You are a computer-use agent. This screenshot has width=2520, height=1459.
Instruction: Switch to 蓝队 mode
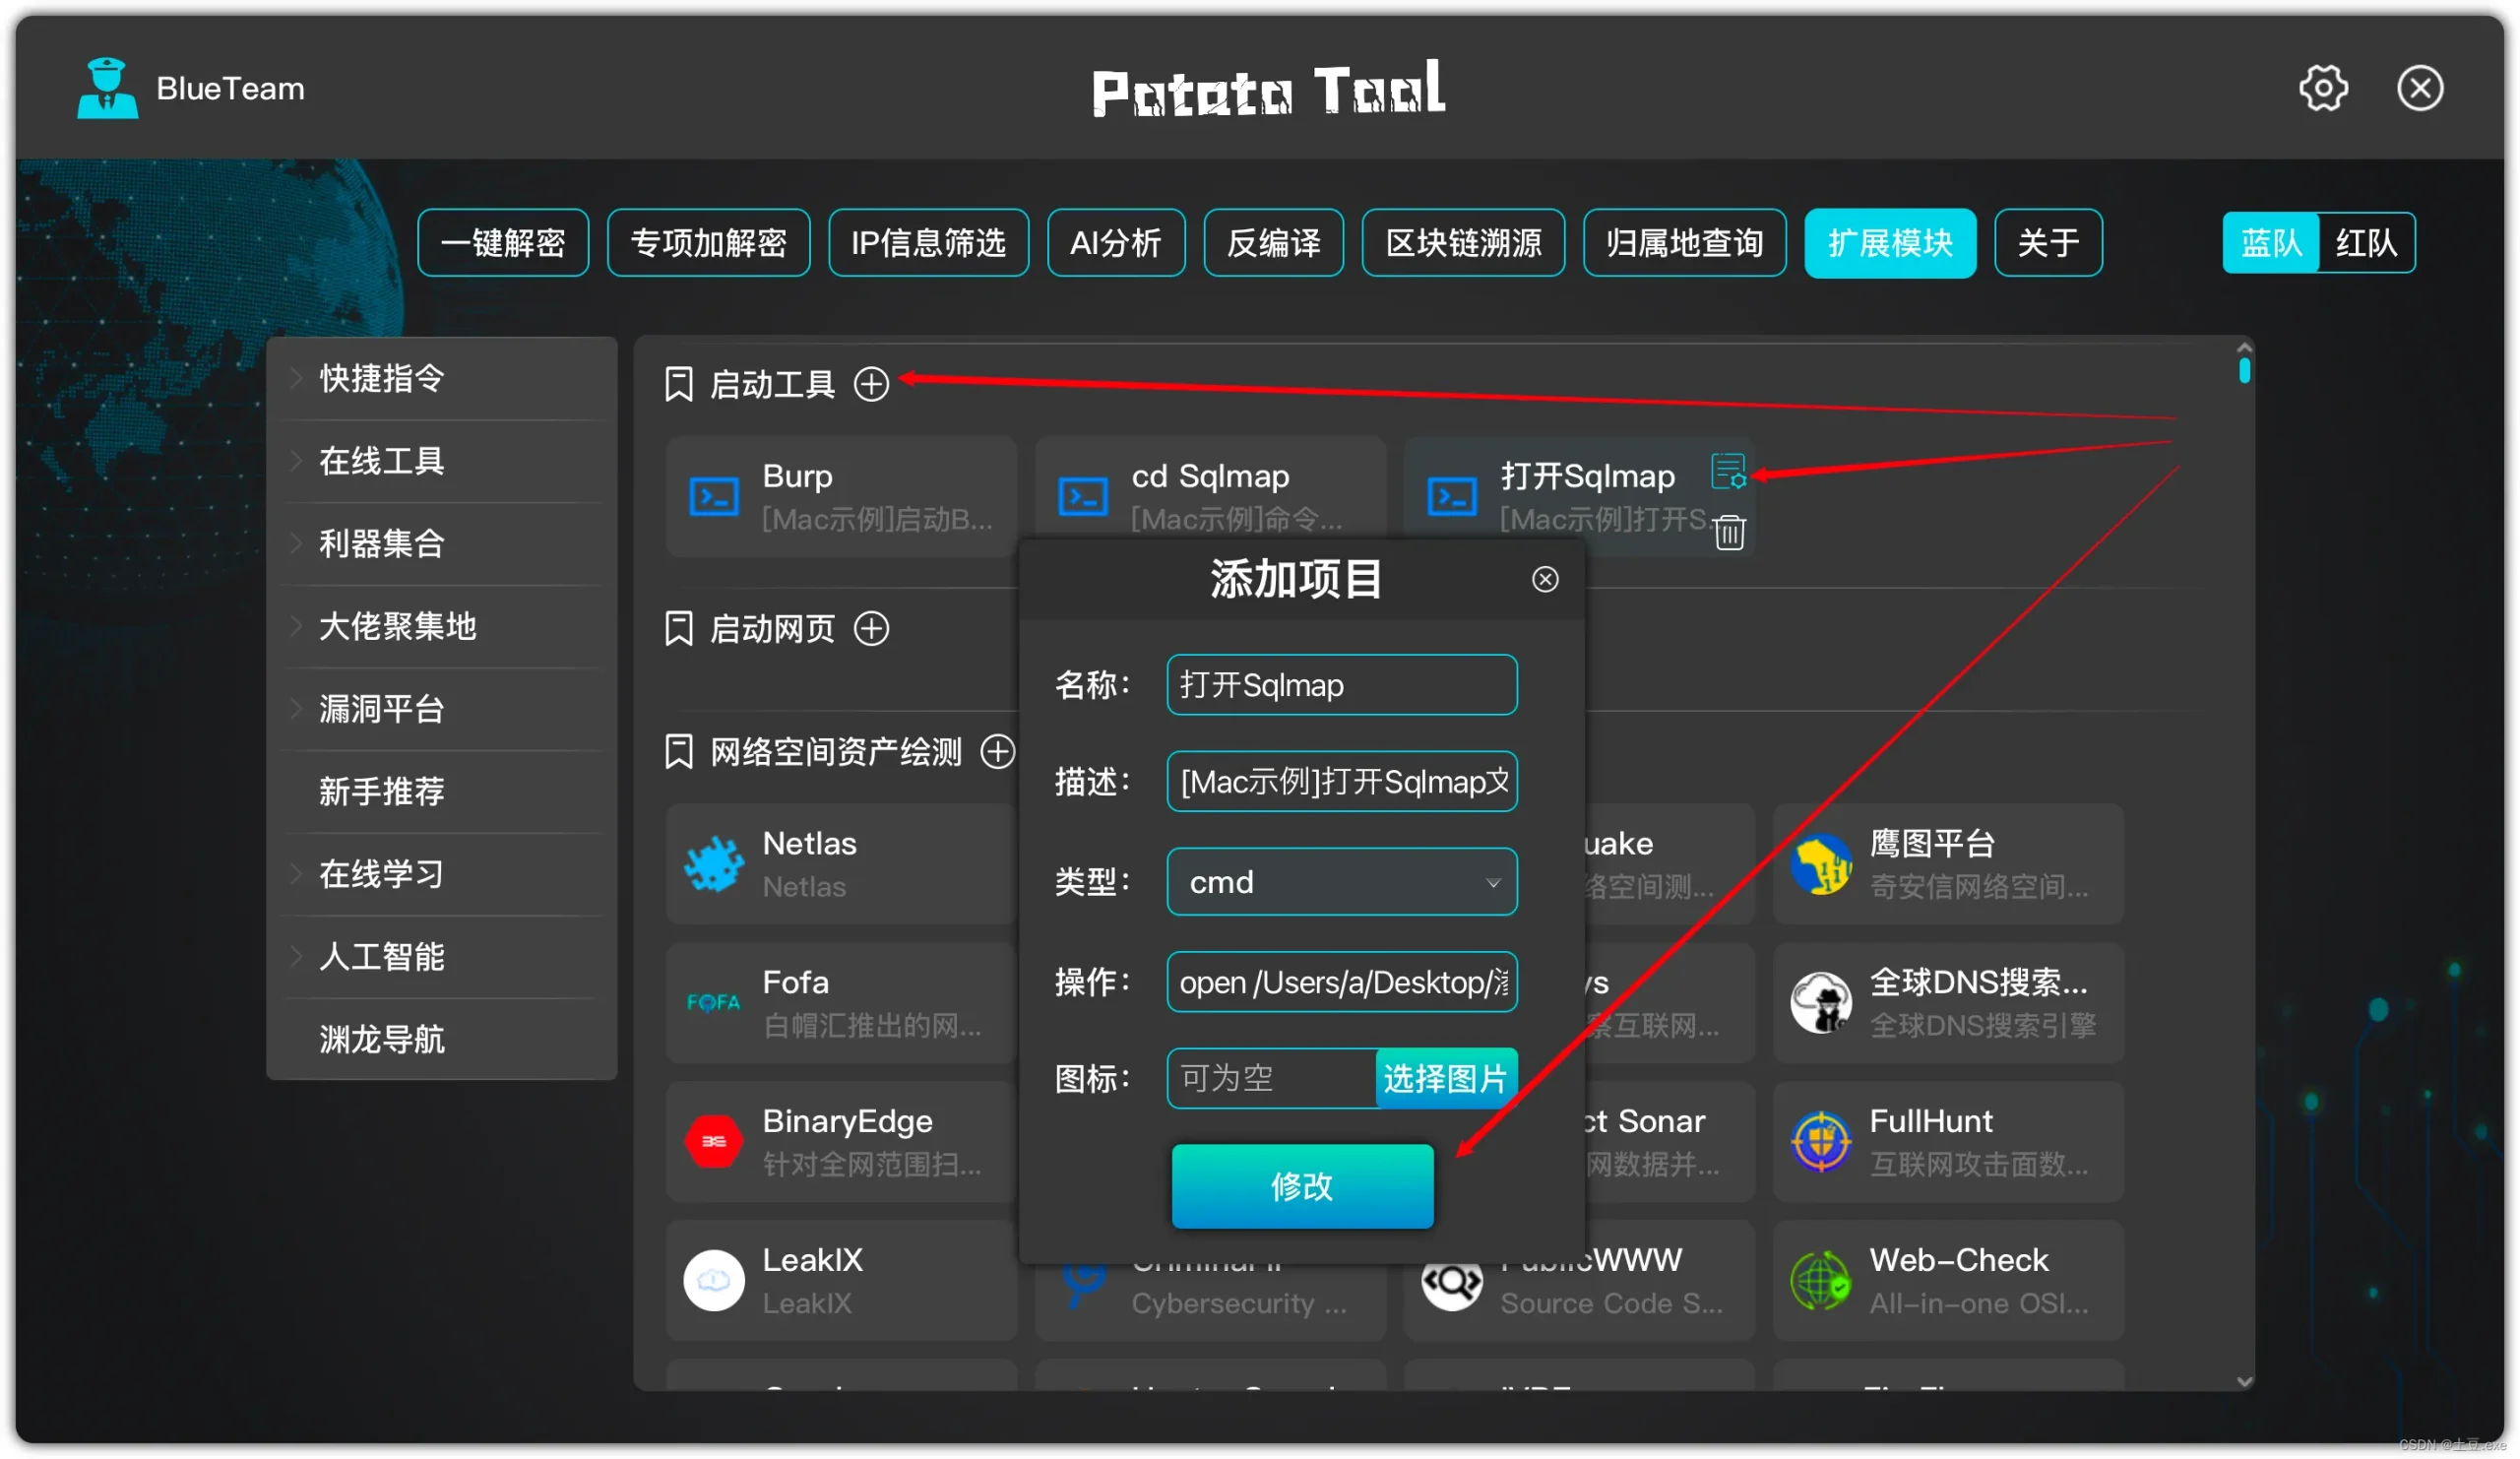pos(2270,243)
